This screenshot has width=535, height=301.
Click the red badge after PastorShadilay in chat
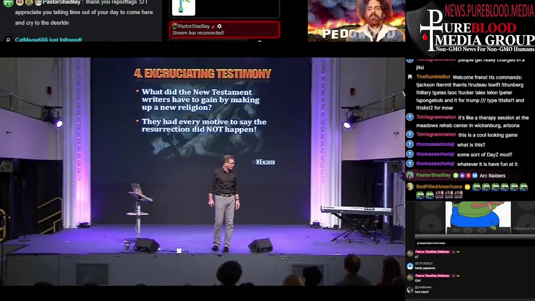tap(469, 176)
